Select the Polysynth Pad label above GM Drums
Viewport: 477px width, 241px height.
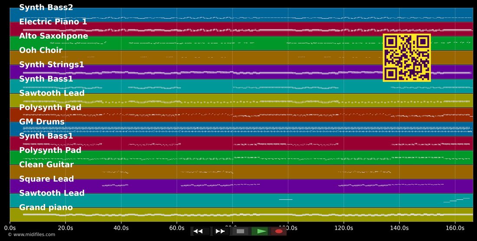pos(50,107)
